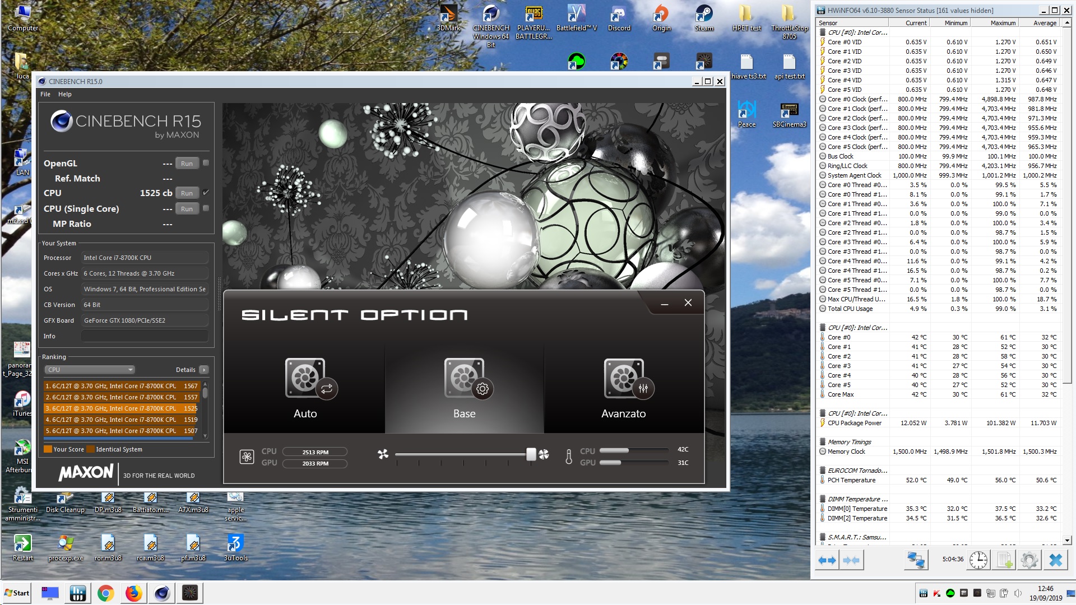Click Firefox icon in the taskbar
The width and height of the screenshot is (1076, 605).
[133, 593]
